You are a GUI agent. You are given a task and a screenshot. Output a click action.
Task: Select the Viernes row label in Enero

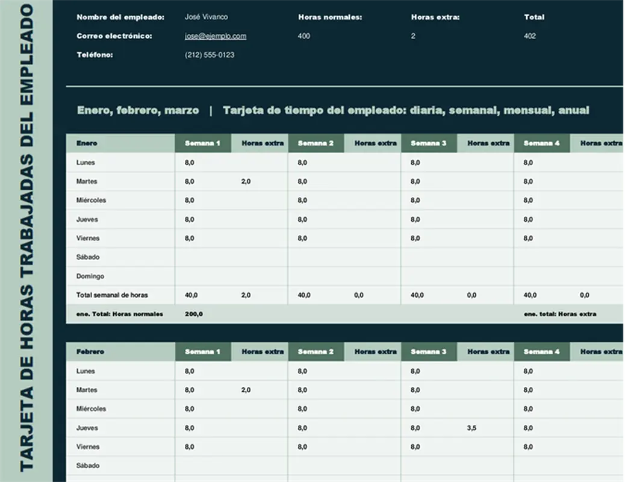(88, 238)
